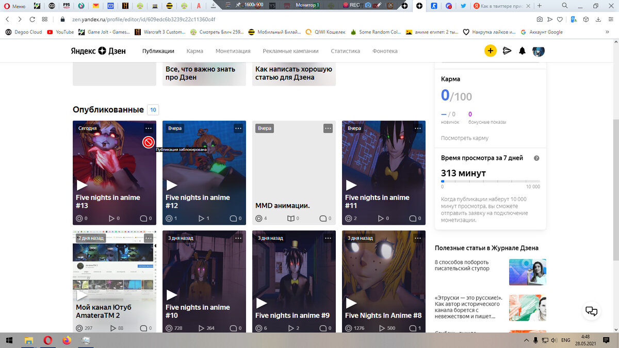619x348 pixels.
Task: Click Посмотреть карму link
Action: [465, 138]
